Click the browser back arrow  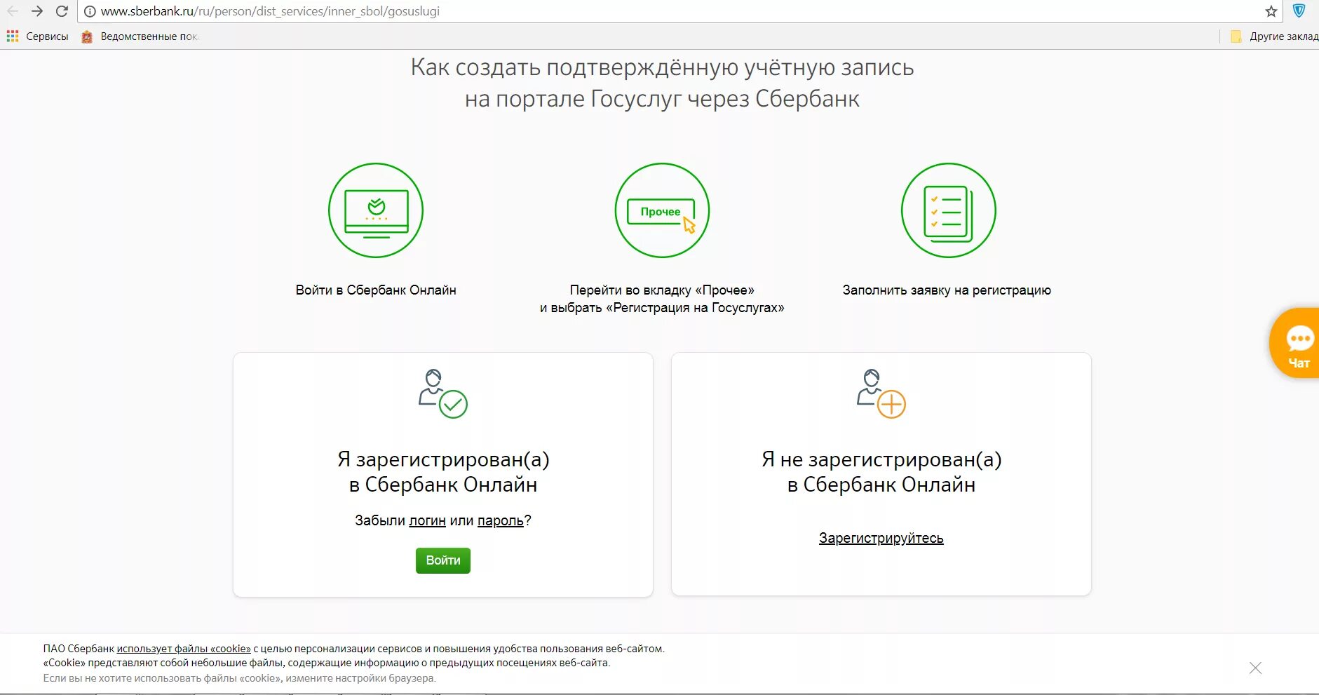[13, 11]
